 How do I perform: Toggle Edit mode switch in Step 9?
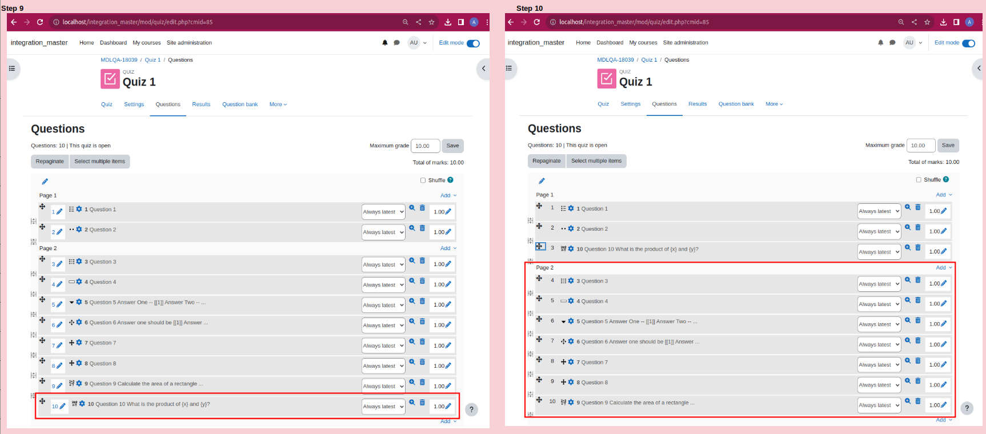pyautogui.click(x=473, y=43)
